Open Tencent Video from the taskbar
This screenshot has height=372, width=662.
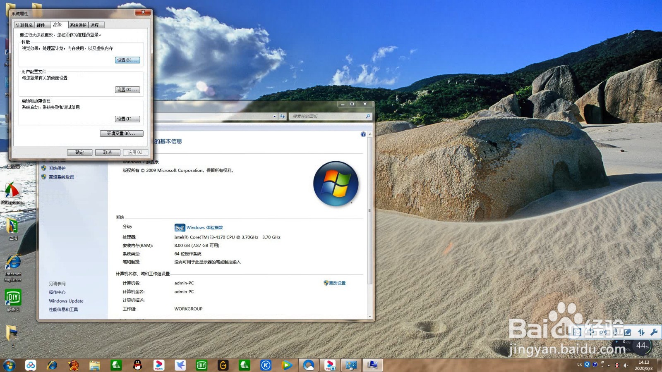pyautogui.click(x=287, y=365)
